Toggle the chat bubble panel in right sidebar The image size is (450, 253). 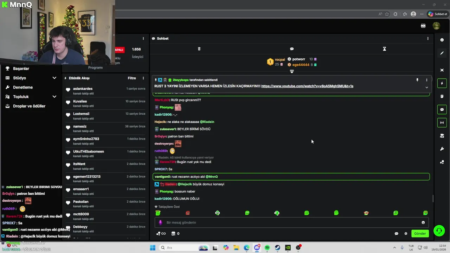pyautogui.click(x=442, y=110)
